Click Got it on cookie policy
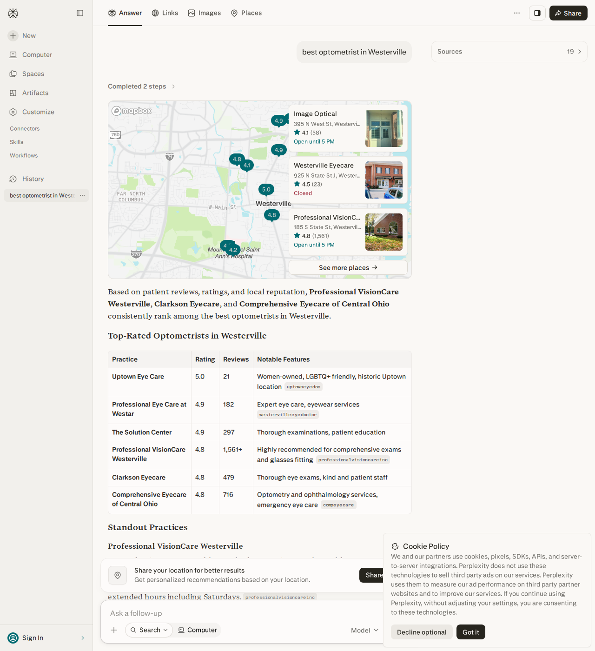This screenshot has width=595, height=651. 471,632
